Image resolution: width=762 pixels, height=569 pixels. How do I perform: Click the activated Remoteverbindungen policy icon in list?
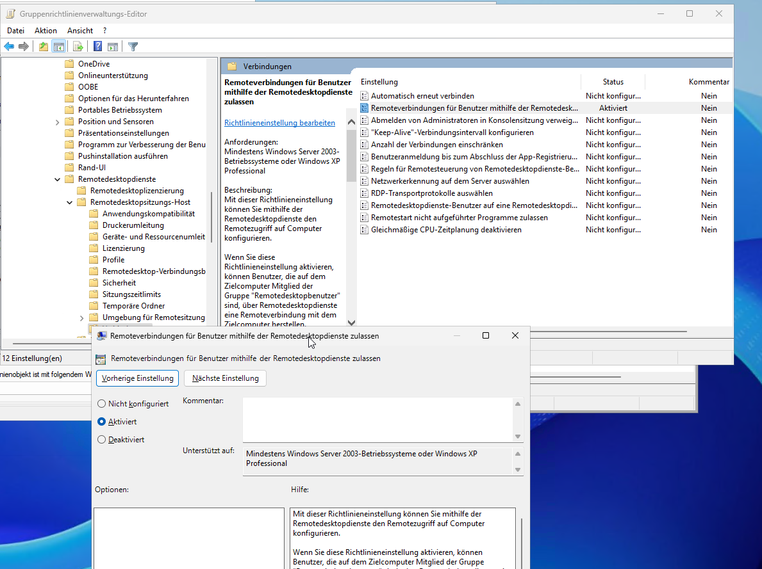coord(365,108)
